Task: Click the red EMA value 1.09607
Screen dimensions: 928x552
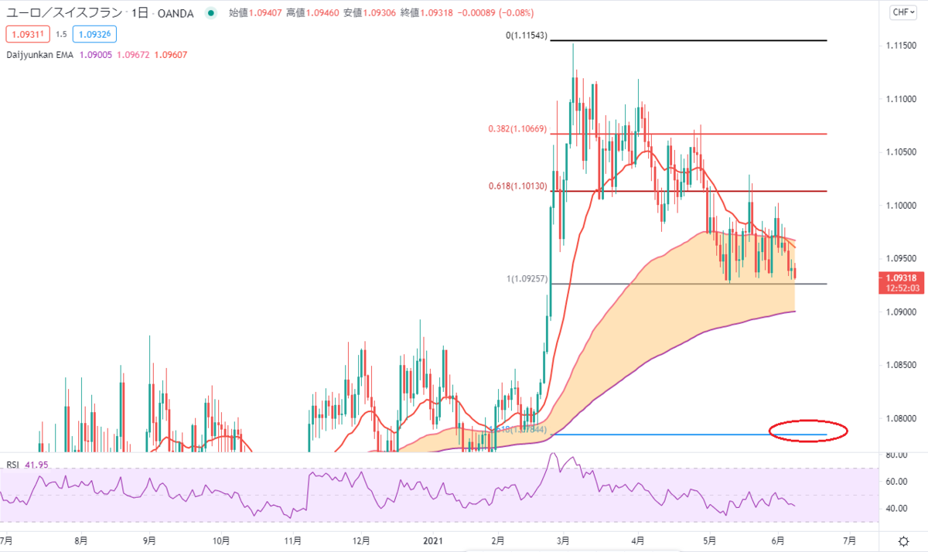Action: (171, 55)
